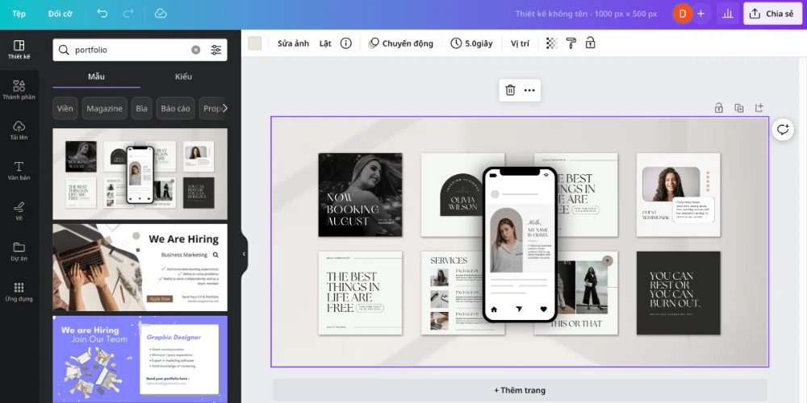Viewport: 807px width, 403px height.
Task: Open the Lật flip options
Action: point(325,44)
